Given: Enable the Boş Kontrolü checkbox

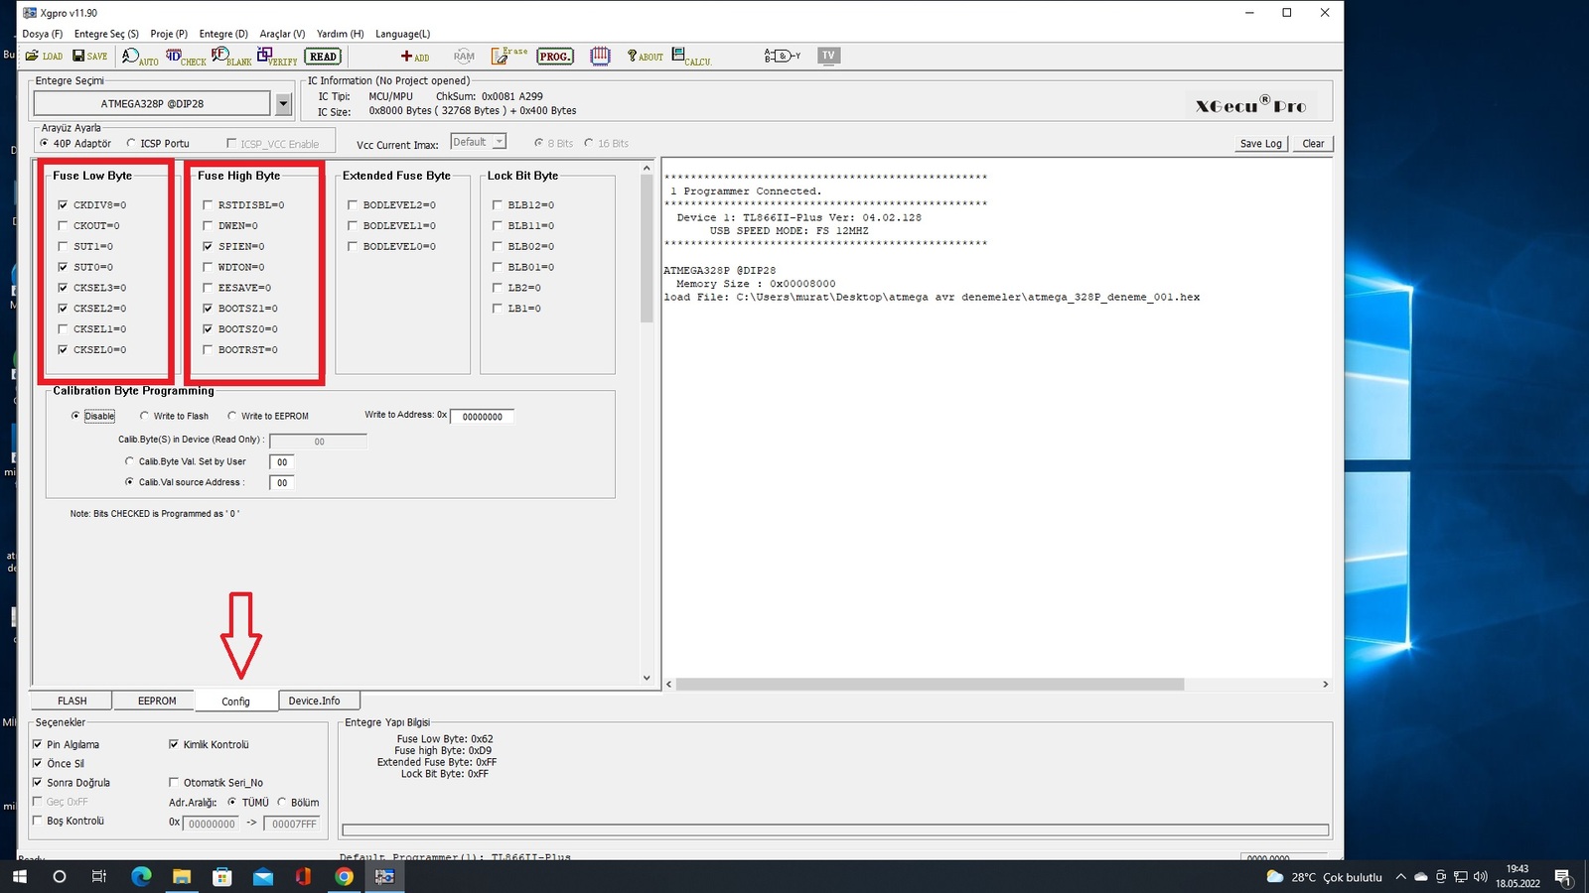Looking at the screenshot, I should [x=38, y=821].
